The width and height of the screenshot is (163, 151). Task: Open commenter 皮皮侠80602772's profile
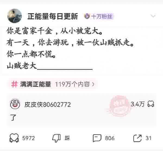pyautogui.click(x=48, y=104)
